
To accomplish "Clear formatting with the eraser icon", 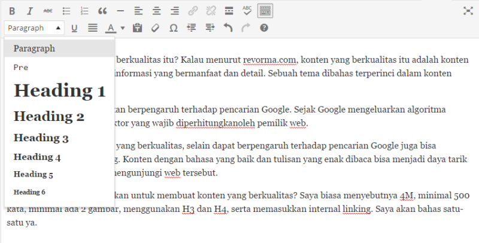I will pos(155,28).
